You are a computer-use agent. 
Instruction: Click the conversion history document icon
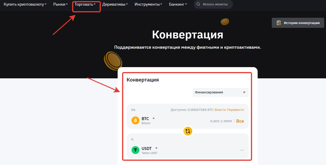point(279,23)
